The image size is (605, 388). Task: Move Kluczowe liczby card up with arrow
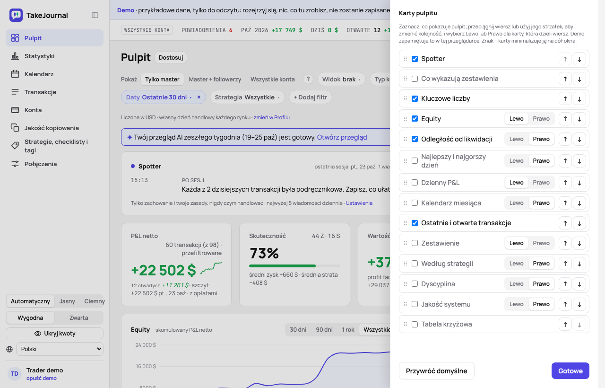[x=565, y=99]
